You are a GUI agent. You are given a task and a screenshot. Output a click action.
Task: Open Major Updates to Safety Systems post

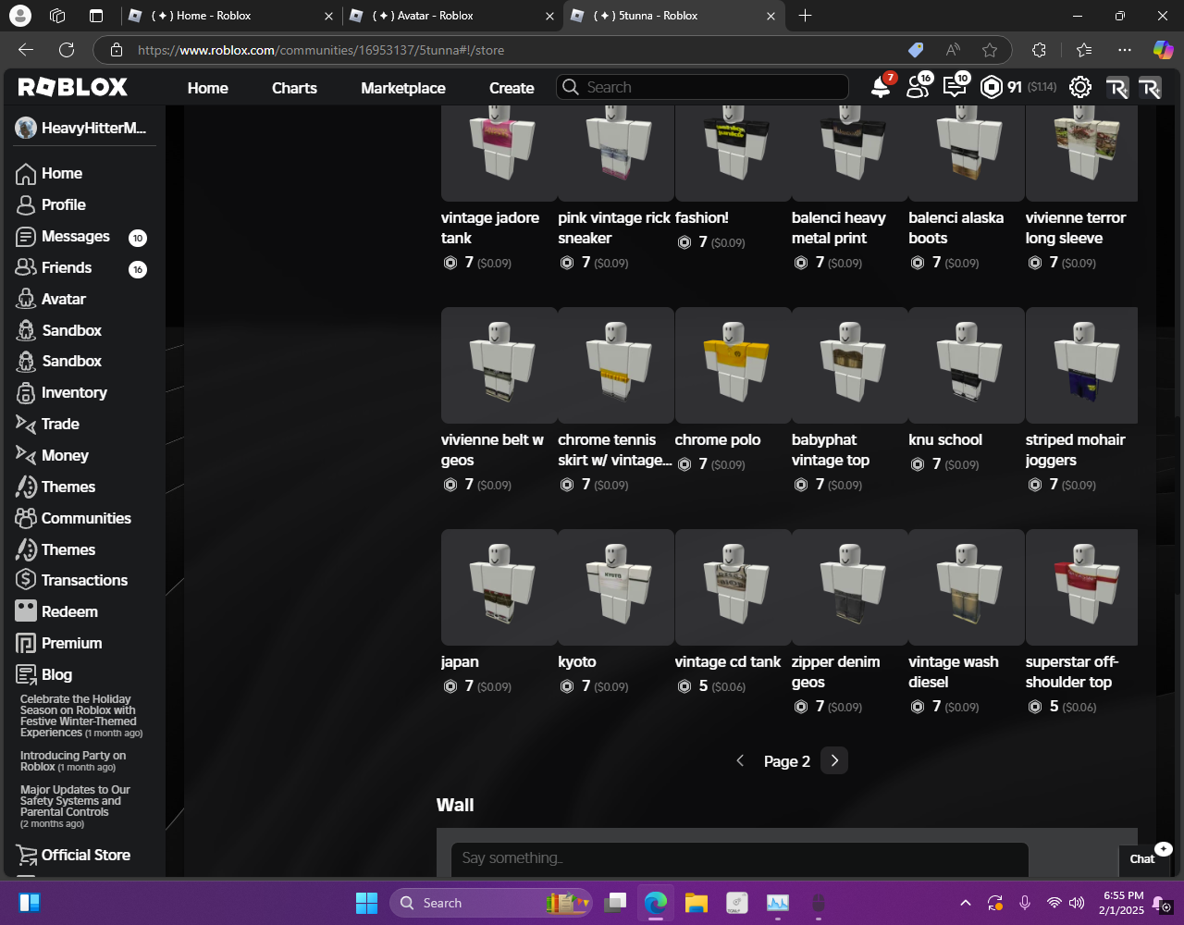point(76,807)
